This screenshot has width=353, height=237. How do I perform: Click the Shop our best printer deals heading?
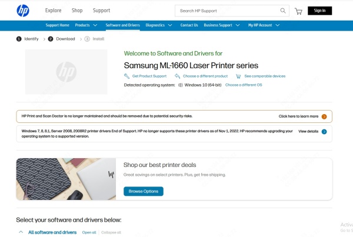[x=160, y=165]
